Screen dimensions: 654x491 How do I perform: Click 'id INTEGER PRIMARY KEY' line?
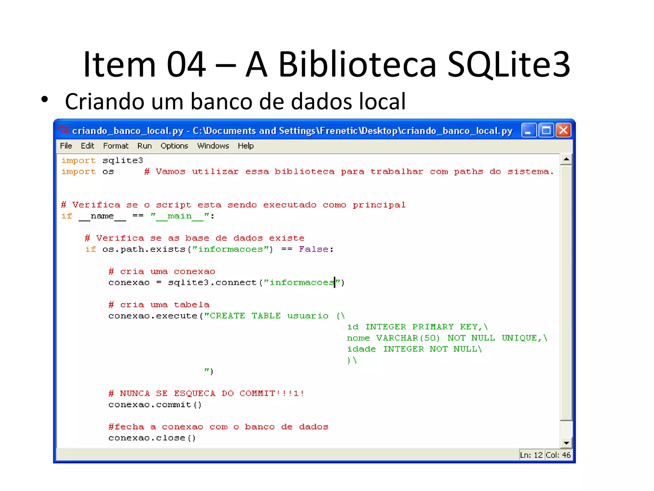click(x=417, y=327)
